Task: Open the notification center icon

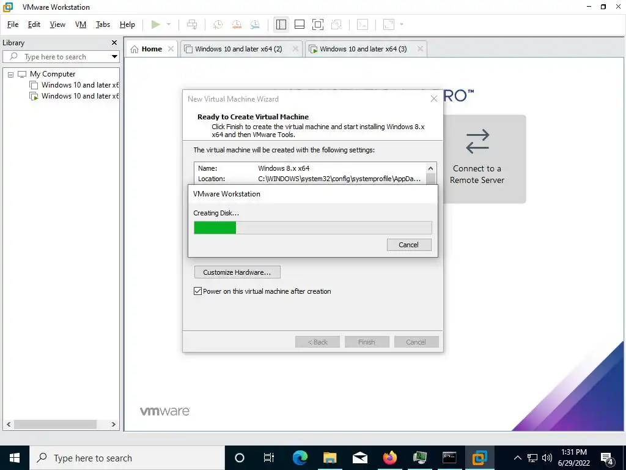Action: pyautogui.click(x=607, y=458)
